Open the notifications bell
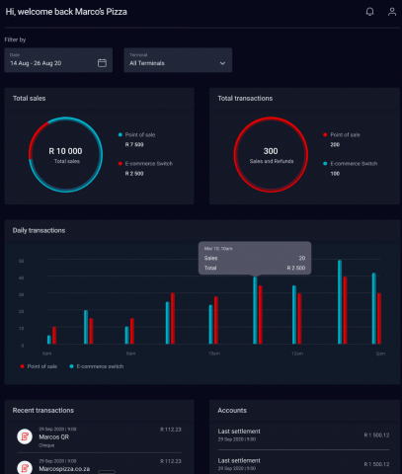Screen dimensions: 402x474 pyautogui.click(x=369, y=12)
